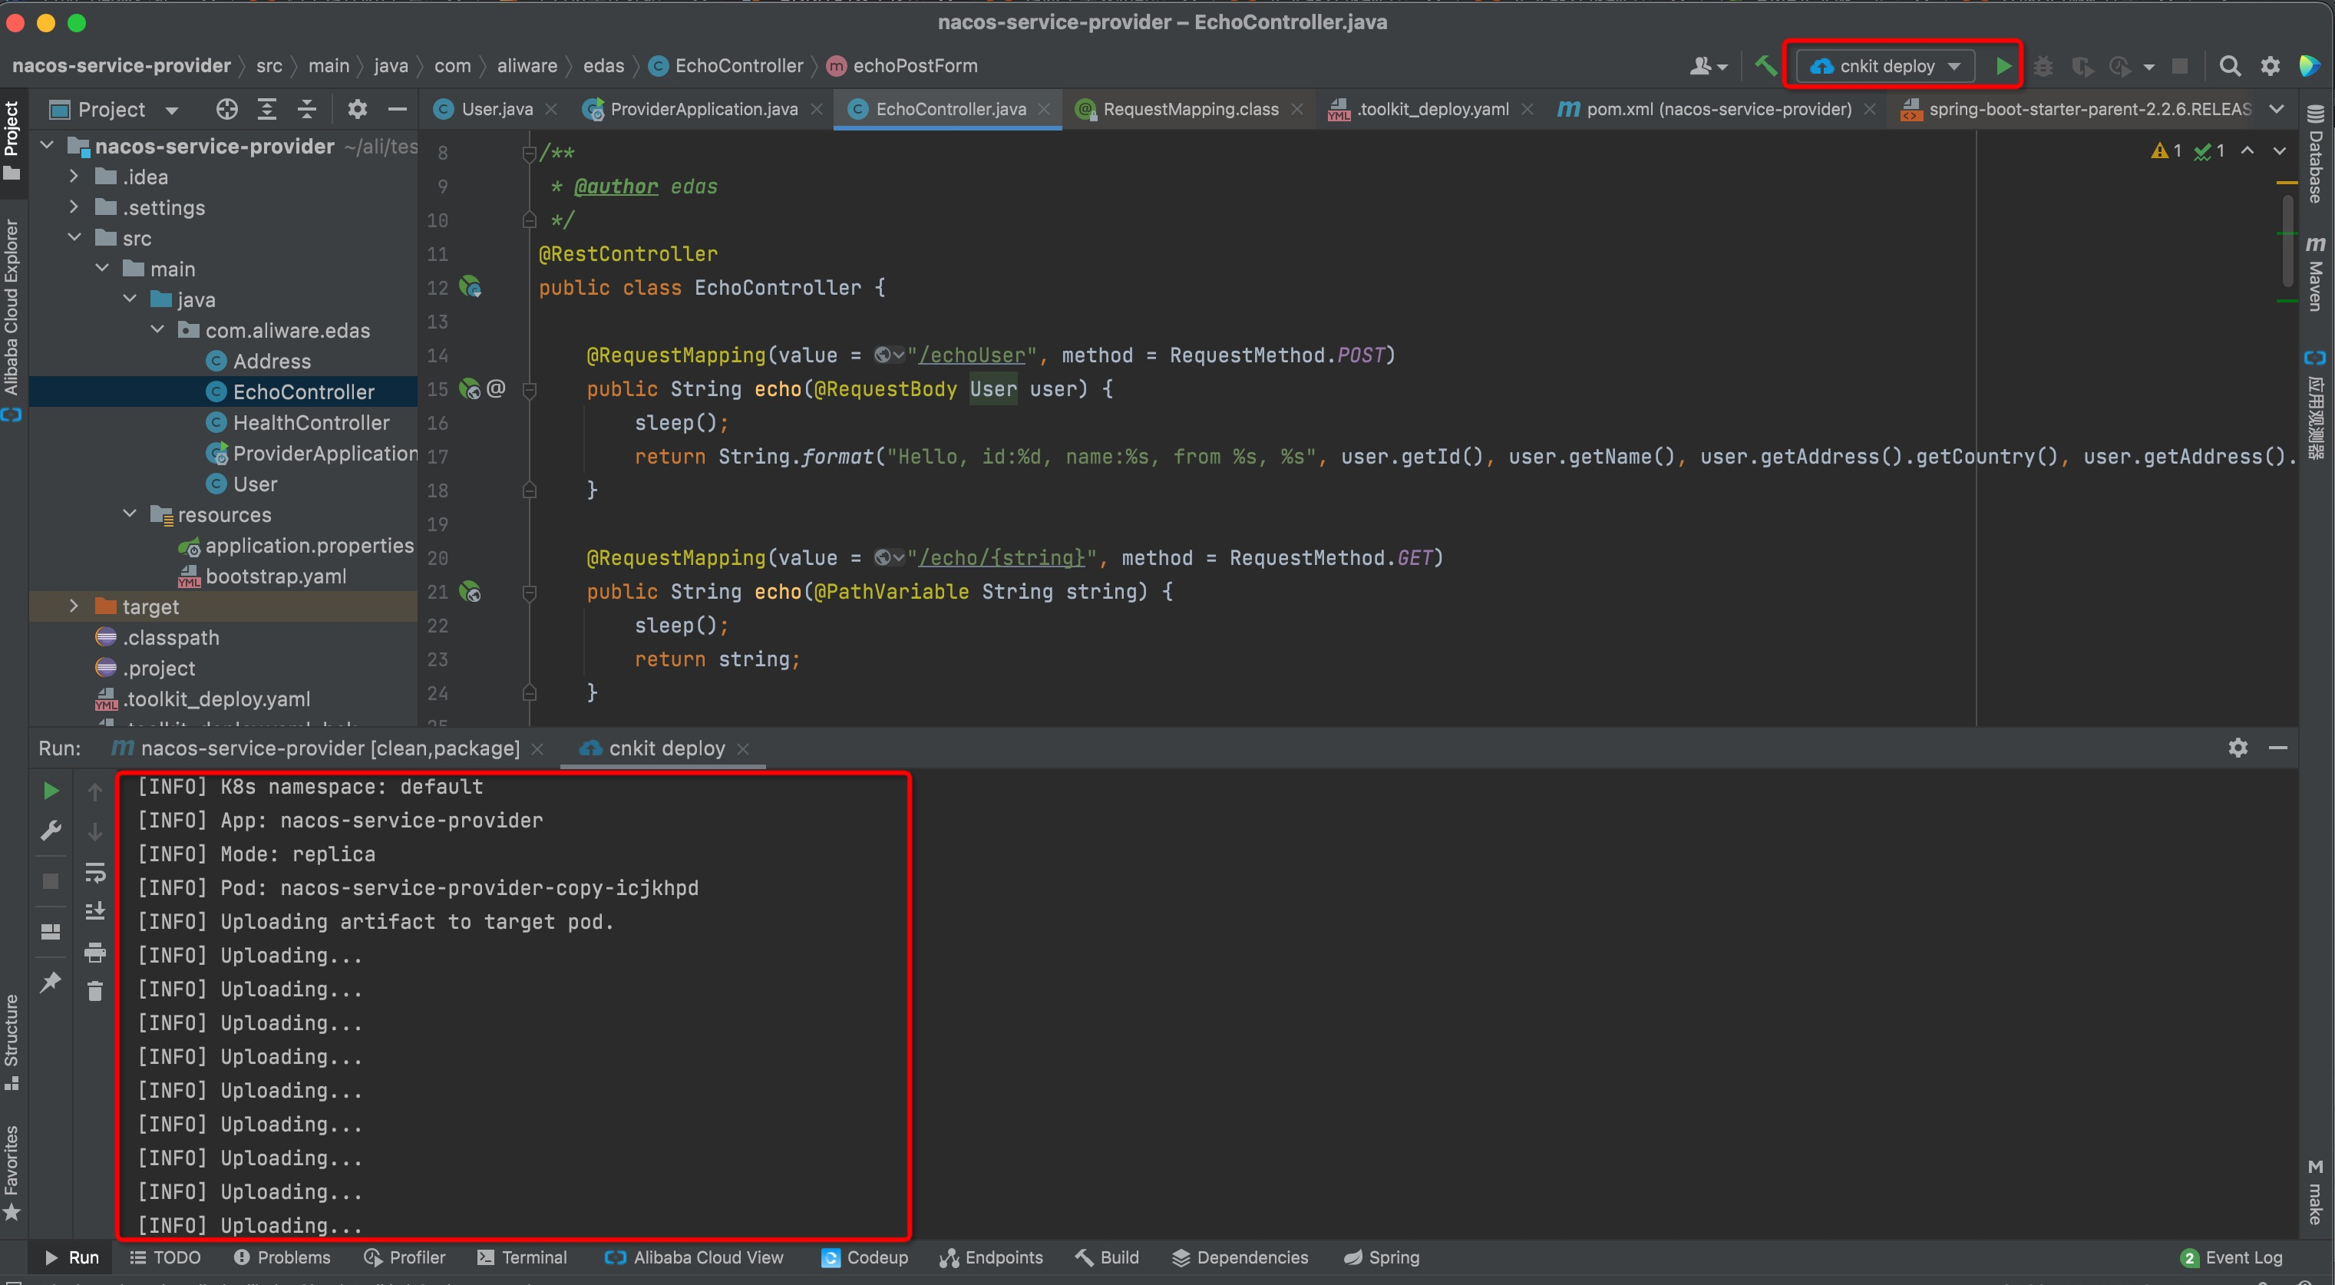Click gutter bean icon on line 12

[470, 287]
